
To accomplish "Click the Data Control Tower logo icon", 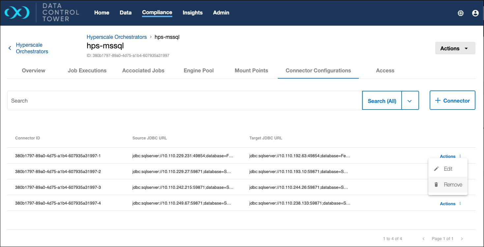I will (x=17, y=13).
